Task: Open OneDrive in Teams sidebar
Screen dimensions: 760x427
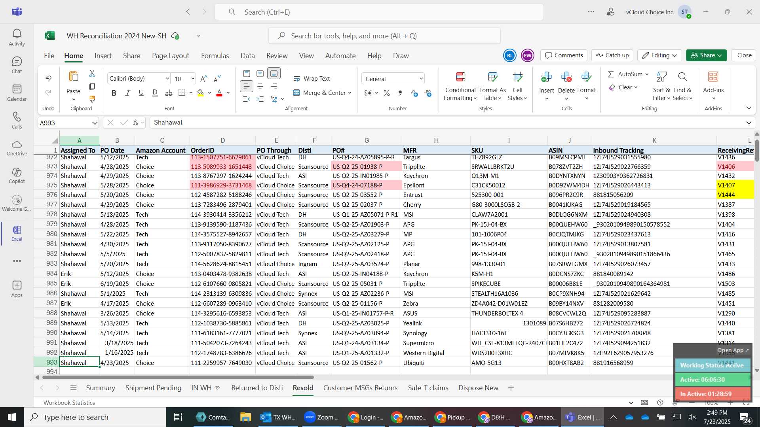Action: coord(17,148)
